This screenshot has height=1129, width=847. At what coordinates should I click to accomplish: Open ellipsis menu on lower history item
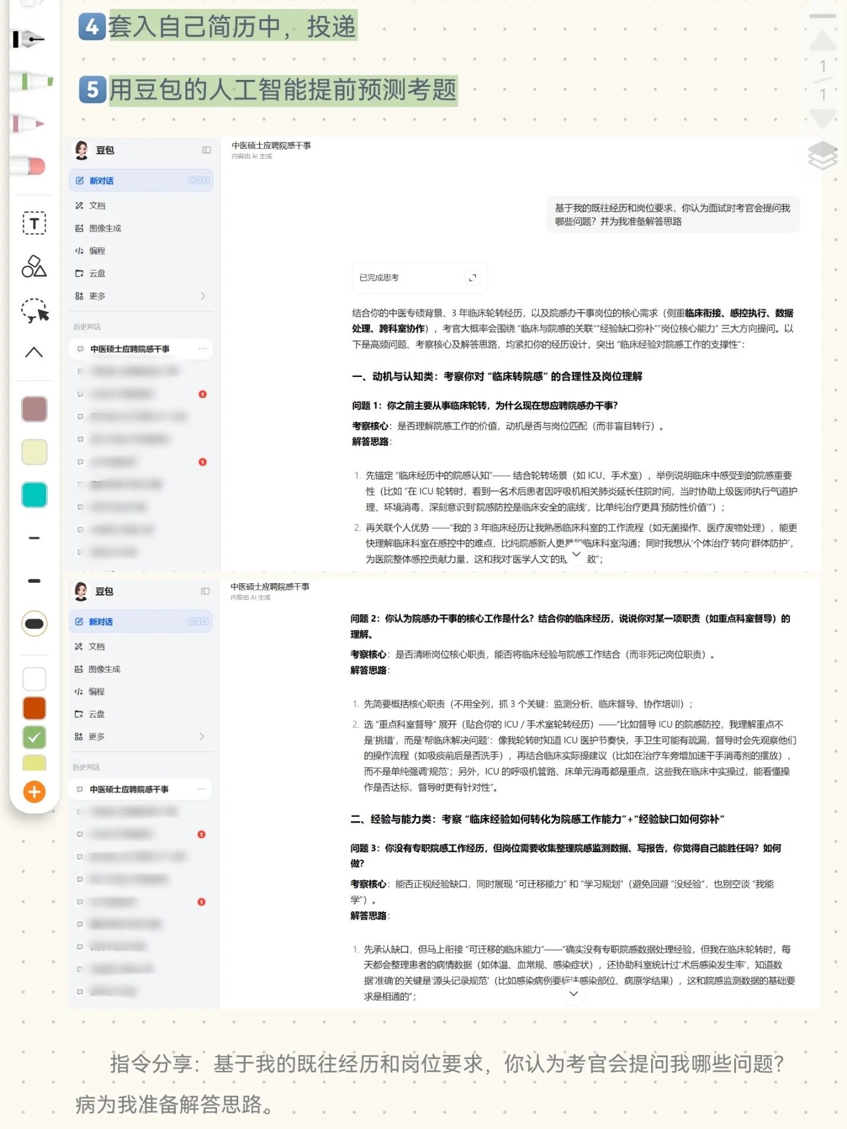click(202, 789)
